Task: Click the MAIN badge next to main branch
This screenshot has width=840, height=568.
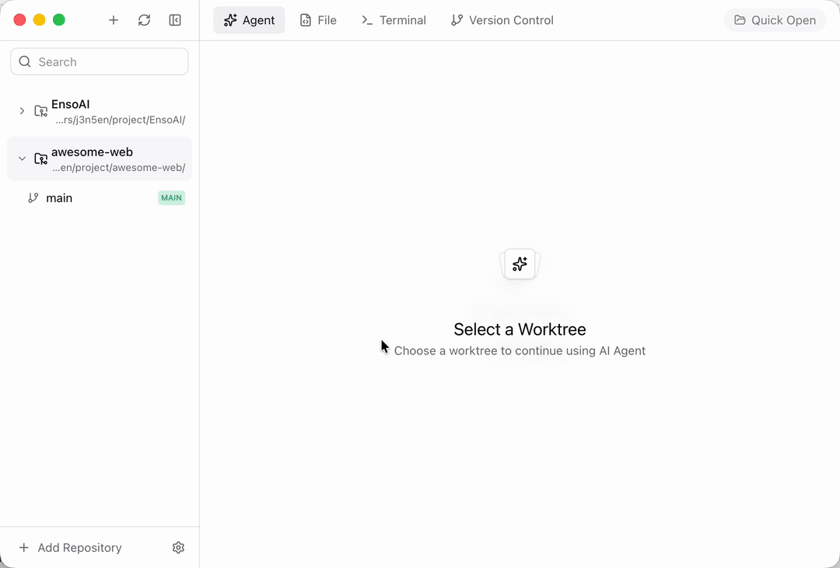Action: 171,197
